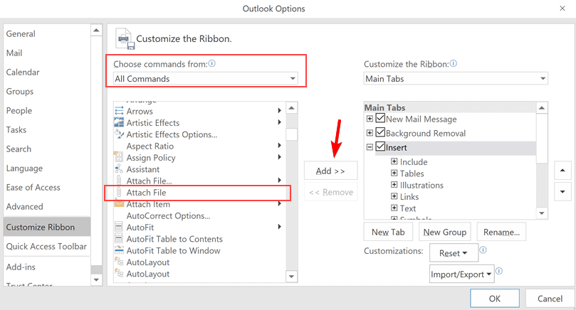
Task: Click the Add >> button
Action: tap(330, 171)
